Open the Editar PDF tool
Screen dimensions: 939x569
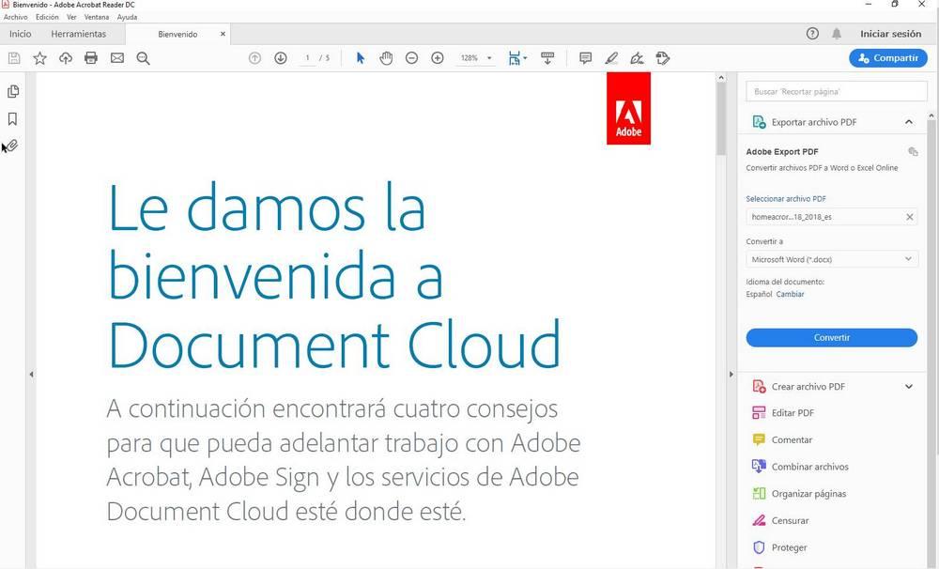793,413
